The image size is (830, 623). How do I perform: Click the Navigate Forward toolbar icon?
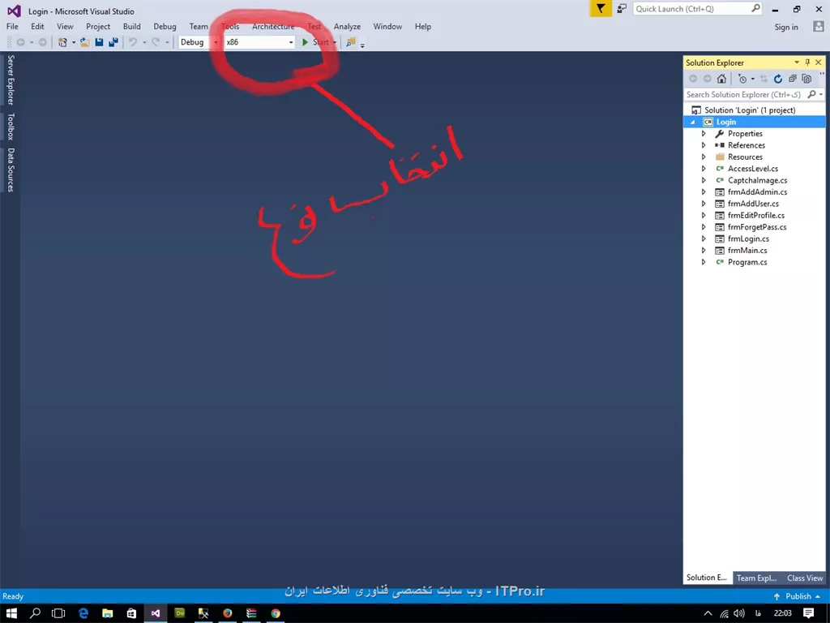click(42, 42)
